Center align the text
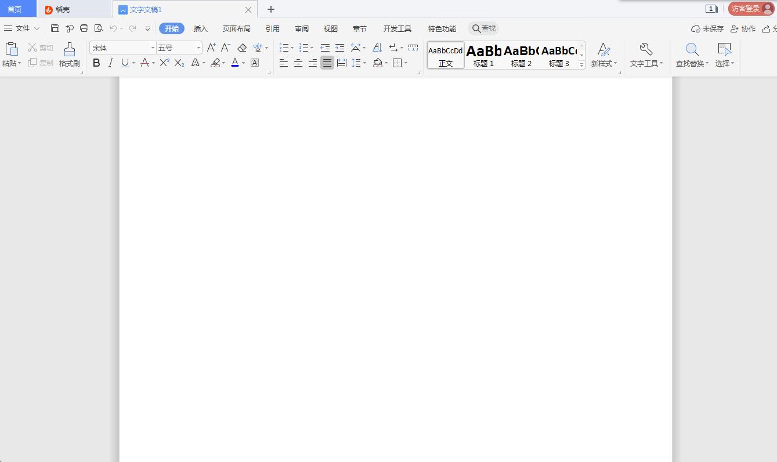The width and height of the screenshot is (777, 462). click(298, 63)
